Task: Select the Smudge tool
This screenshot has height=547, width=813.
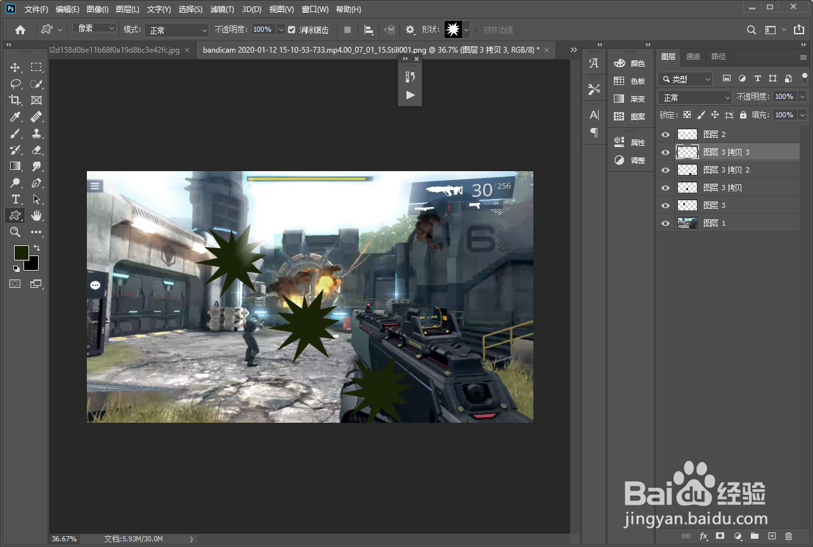Action: coord(36,166)
